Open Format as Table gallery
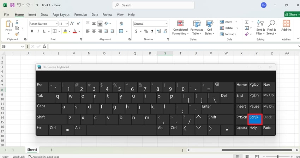 click(197, 28)
